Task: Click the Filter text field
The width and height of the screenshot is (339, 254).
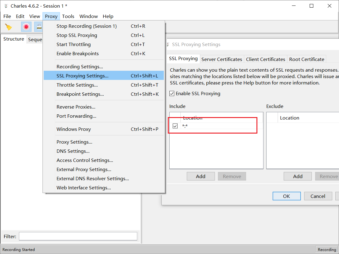Action: coord(78,236)
